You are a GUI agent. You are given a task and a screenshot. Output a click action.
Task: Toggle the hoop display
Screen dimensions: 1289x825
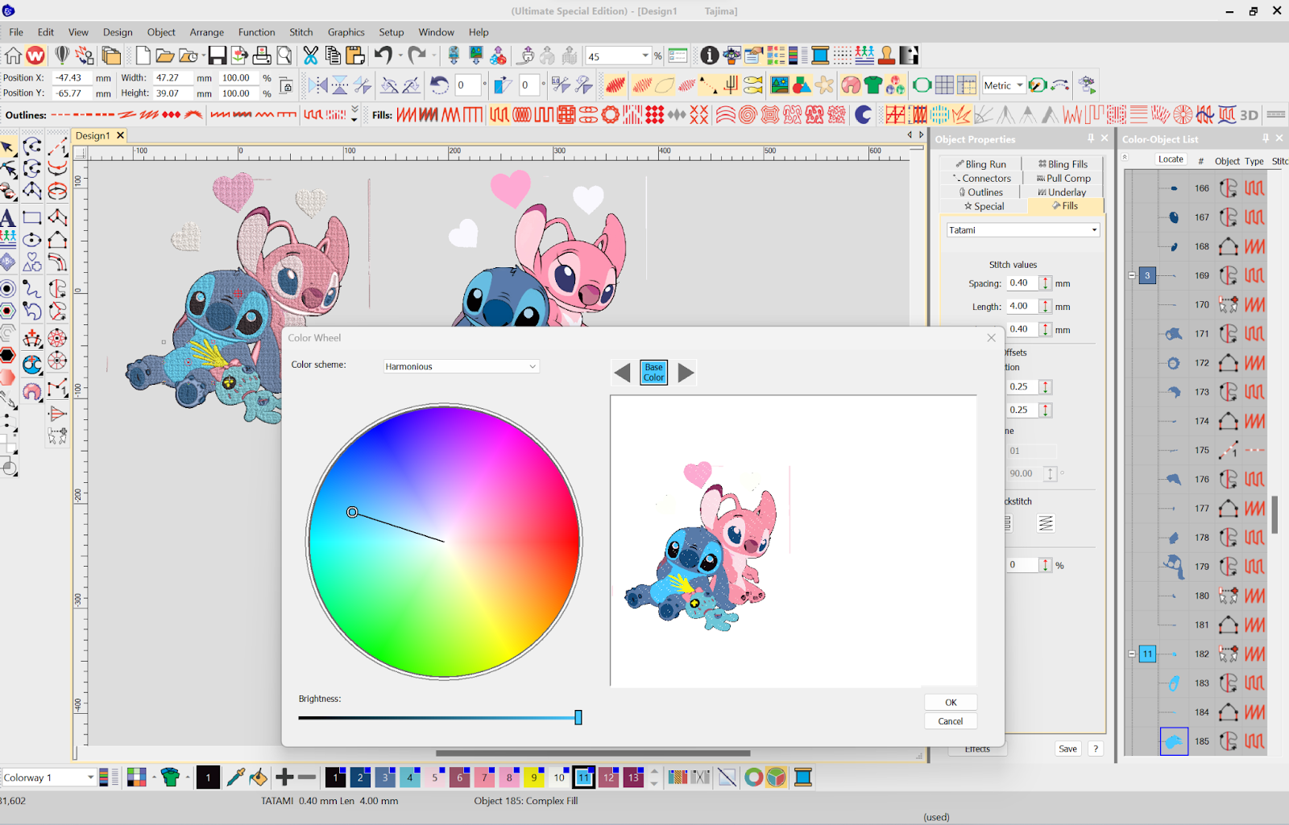tap(922, 85)
